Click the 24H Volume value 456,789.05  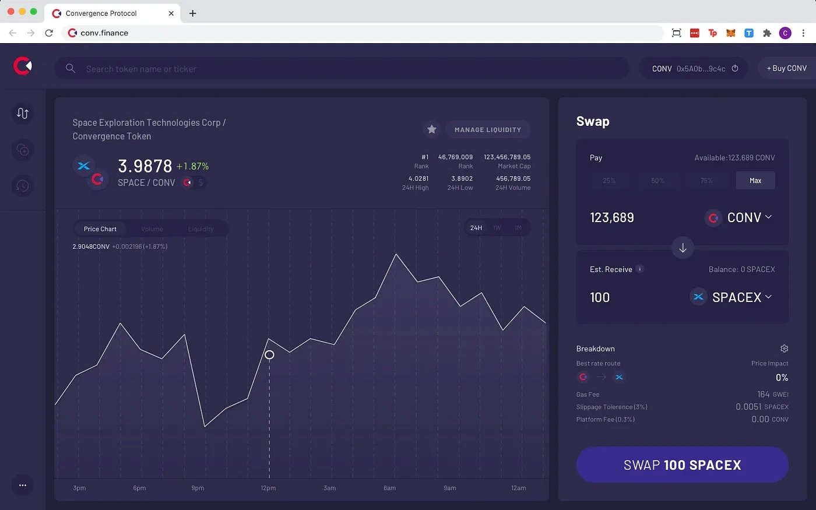513,178
